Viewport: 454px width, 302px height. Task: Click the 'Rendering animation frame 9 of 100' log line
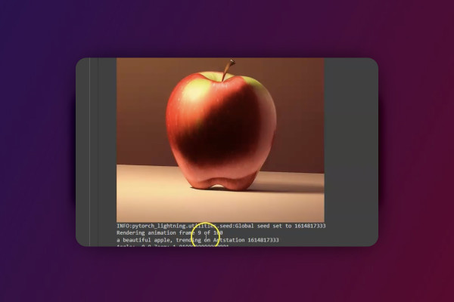pyautogui.click(x=169, y=233)
